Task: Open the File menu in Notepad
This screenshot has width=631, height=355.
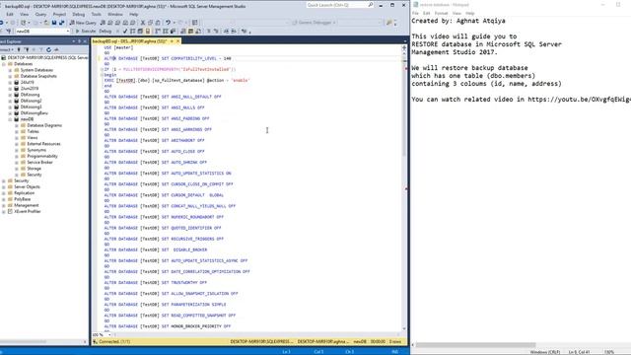Action: click(415, 13)
